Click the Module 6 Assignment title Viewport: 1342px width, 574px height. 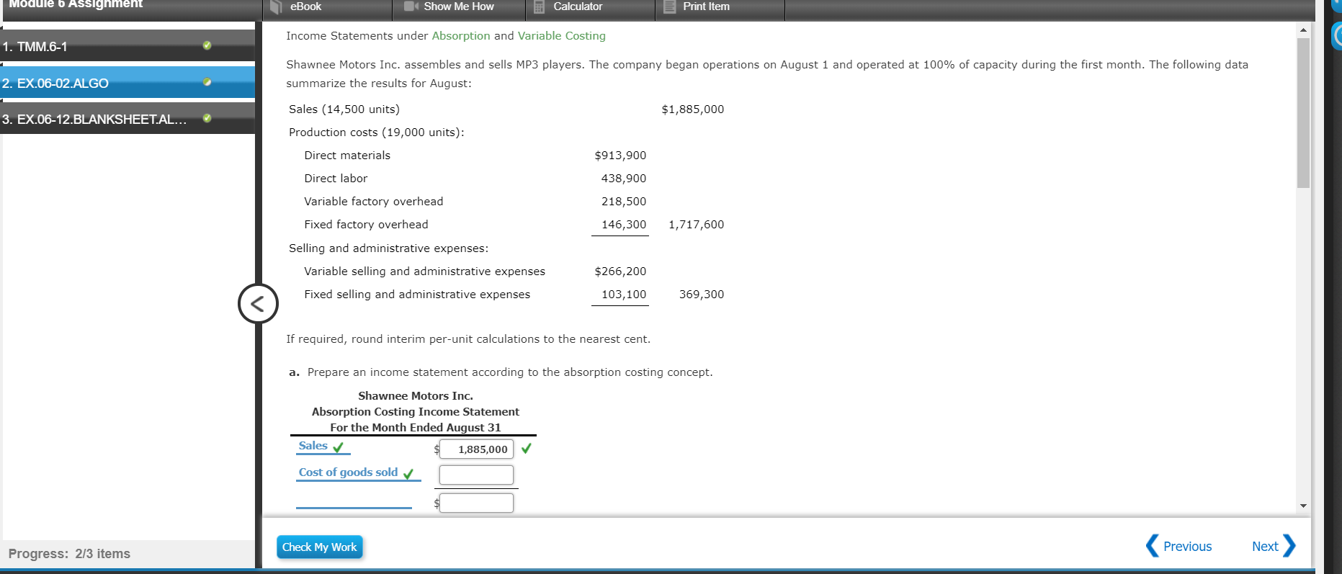point(76,4)
